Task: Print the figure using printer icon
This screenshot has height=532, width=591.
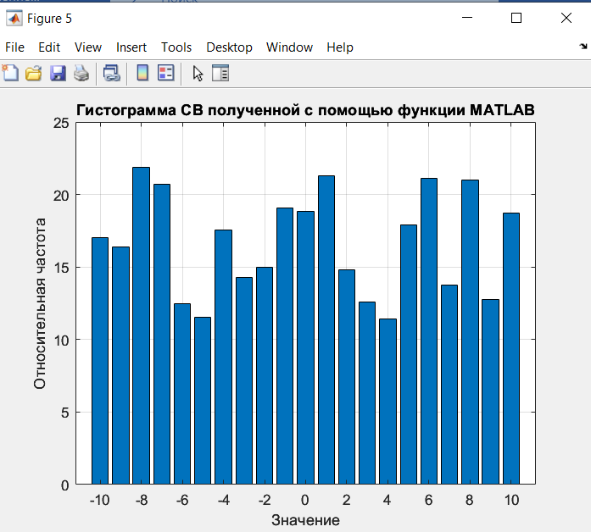Action: click(81, 73)
